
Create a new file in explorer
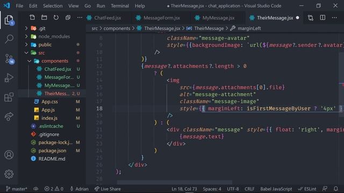pos(32,18)
